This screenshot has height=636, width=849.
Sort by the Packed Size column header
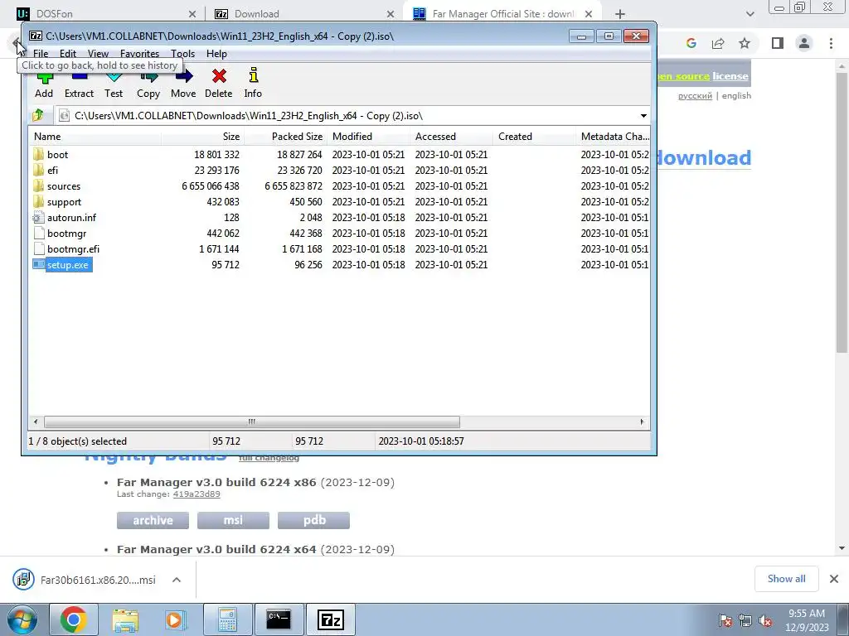[285, 137]
